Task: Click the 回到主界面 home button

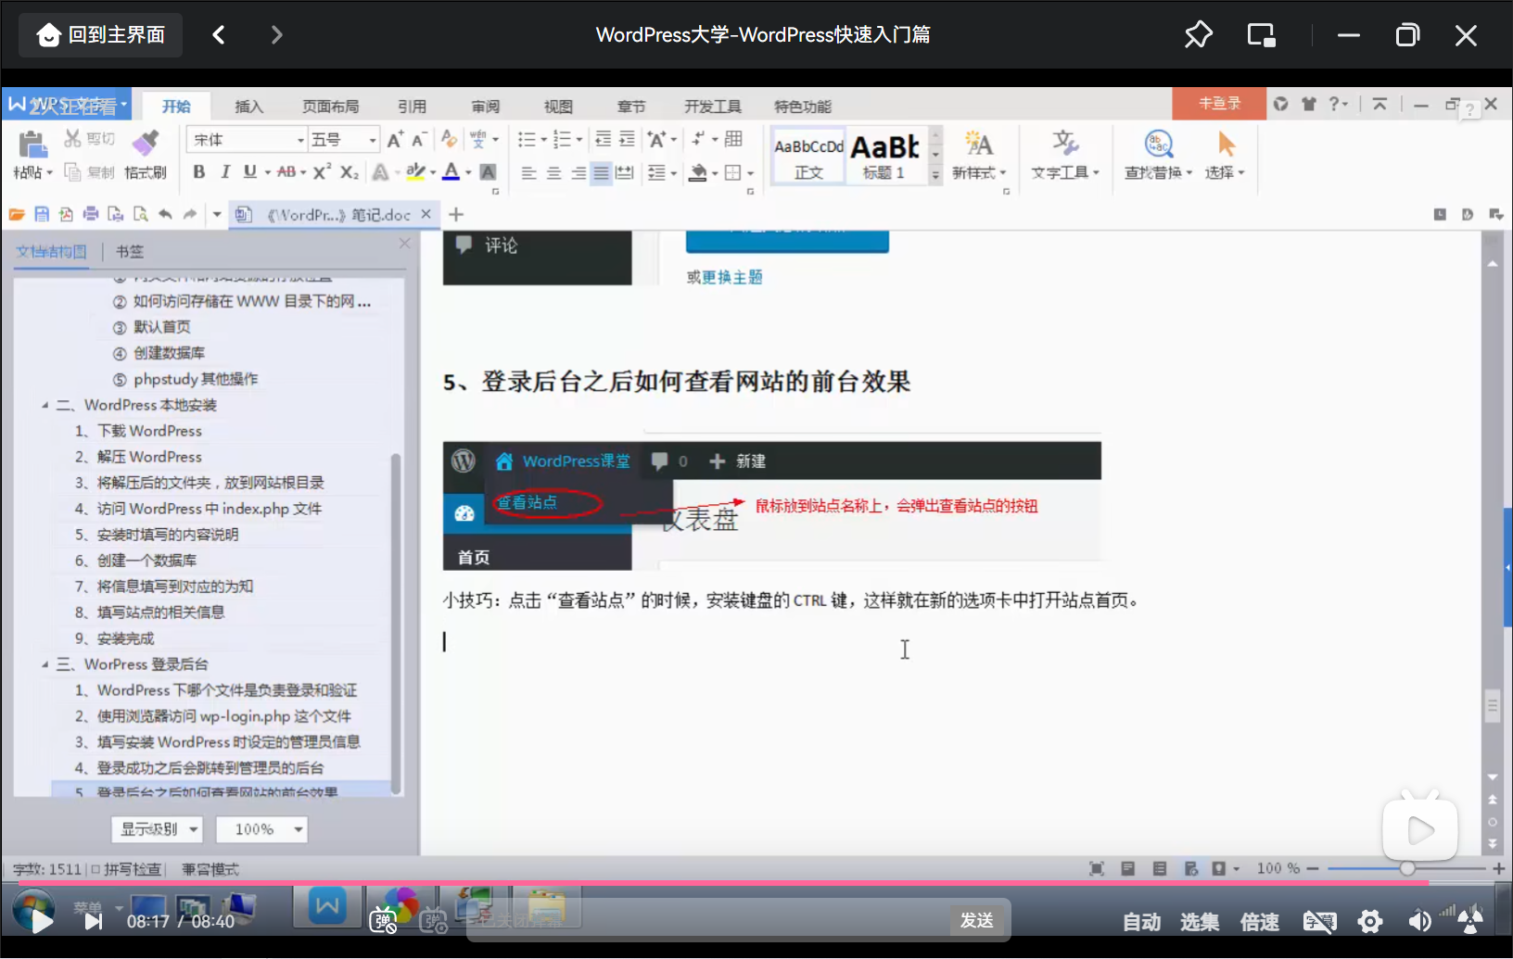Action: pyautogui.click(x=101, y=35)
